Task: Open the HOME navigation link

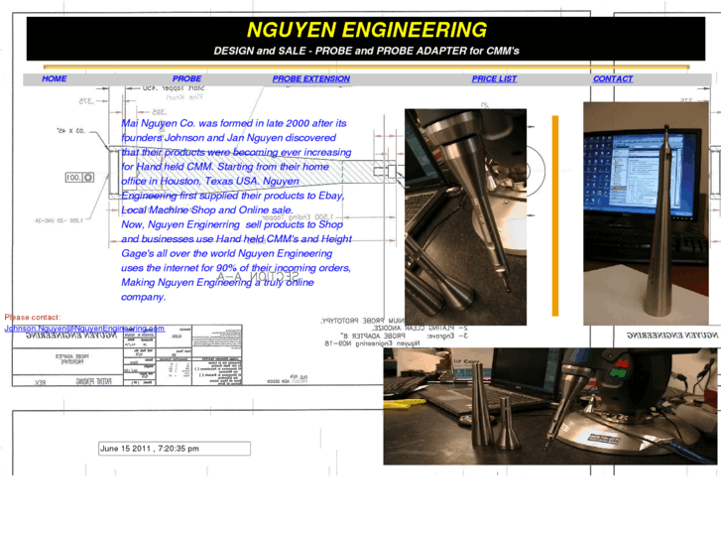Action: (x=55, y=78)
